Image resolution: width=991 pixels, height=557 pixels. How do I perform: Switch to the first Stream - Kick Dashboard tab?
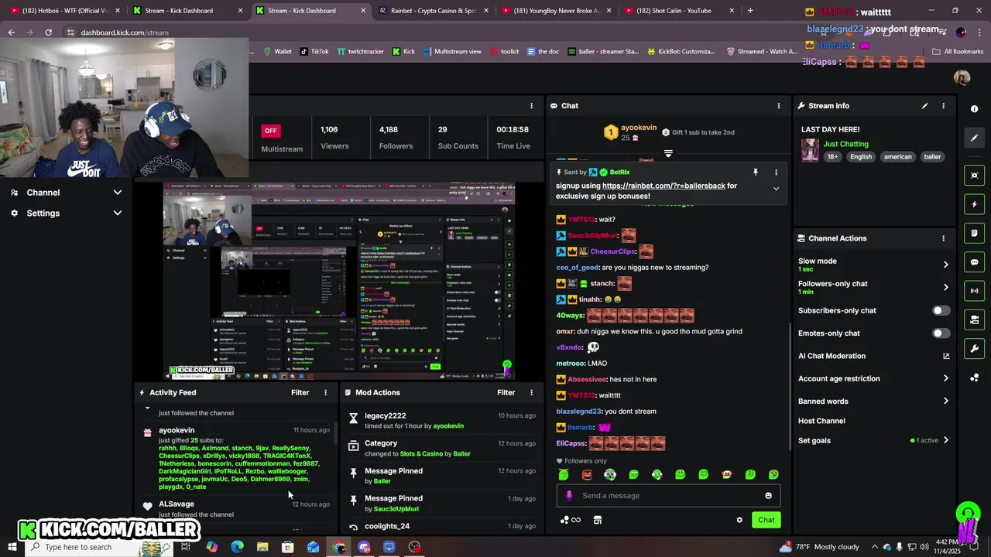[x=187, y=11]
